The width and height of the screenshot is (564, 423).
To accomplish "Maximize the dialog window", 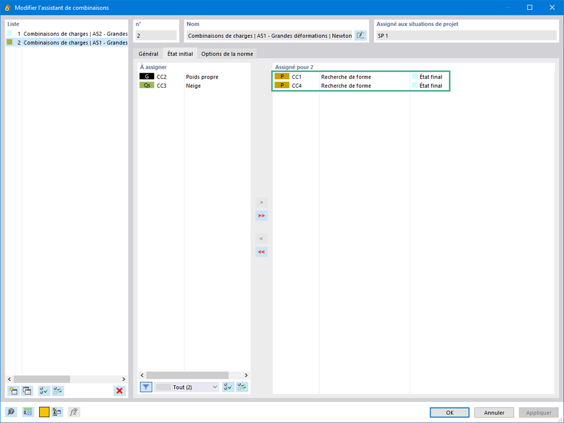I will (529, 7).
